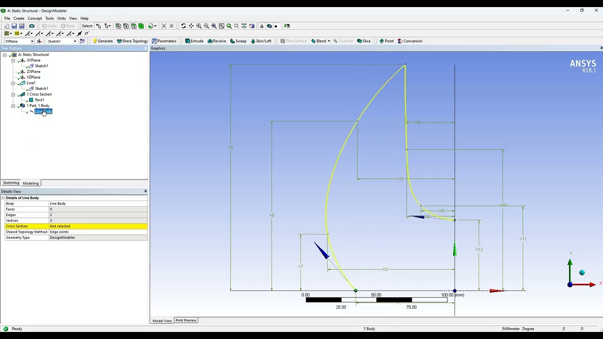Click the Generate lightning button
Viewport: 603px width, 339px height.
[x=103, y=41]
